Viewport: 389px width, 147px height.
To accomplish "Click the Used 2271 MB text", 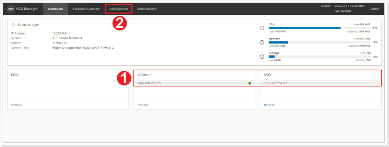I will click(x=277, y=46).
